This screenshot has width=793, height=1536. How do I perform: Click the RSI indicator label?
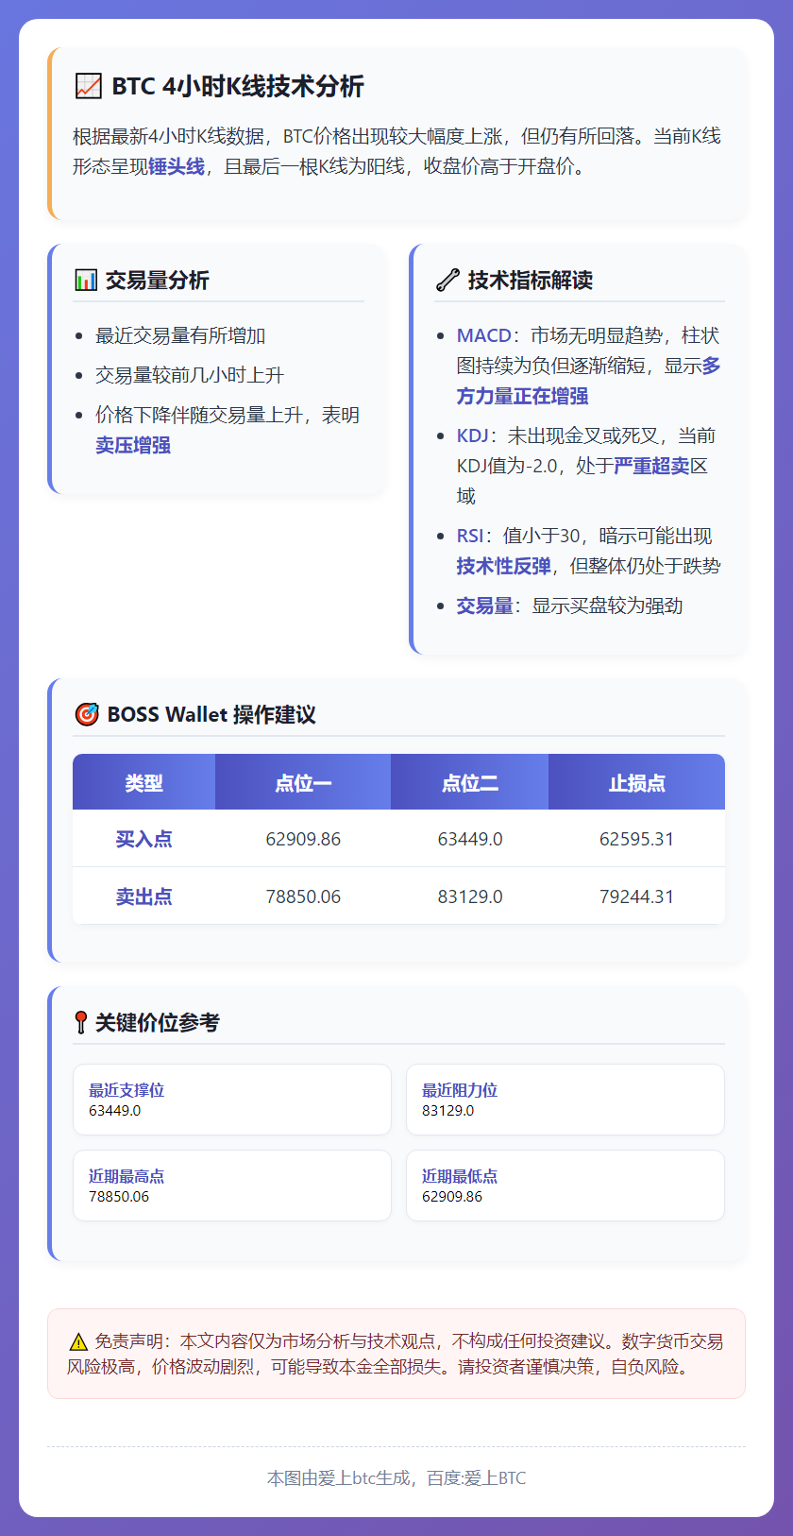[470, 536]
